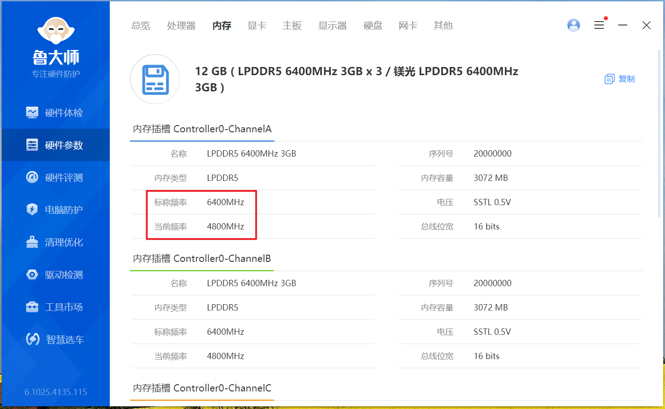The image size is (665, 409).
Task: Click ChannelA 内存类型 value LPDDR5
Action: (223, 178)
